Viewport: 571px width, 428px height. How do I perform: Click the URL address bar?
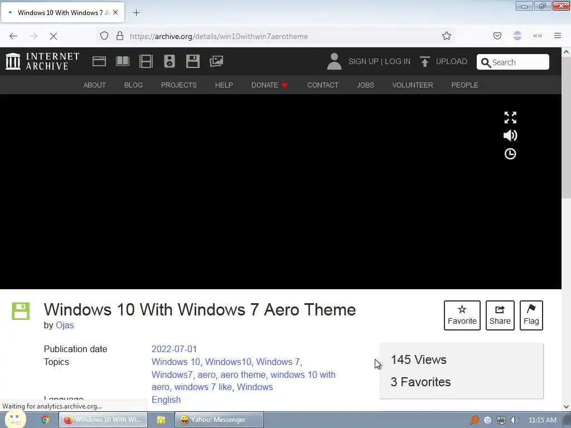coord(277,36)
